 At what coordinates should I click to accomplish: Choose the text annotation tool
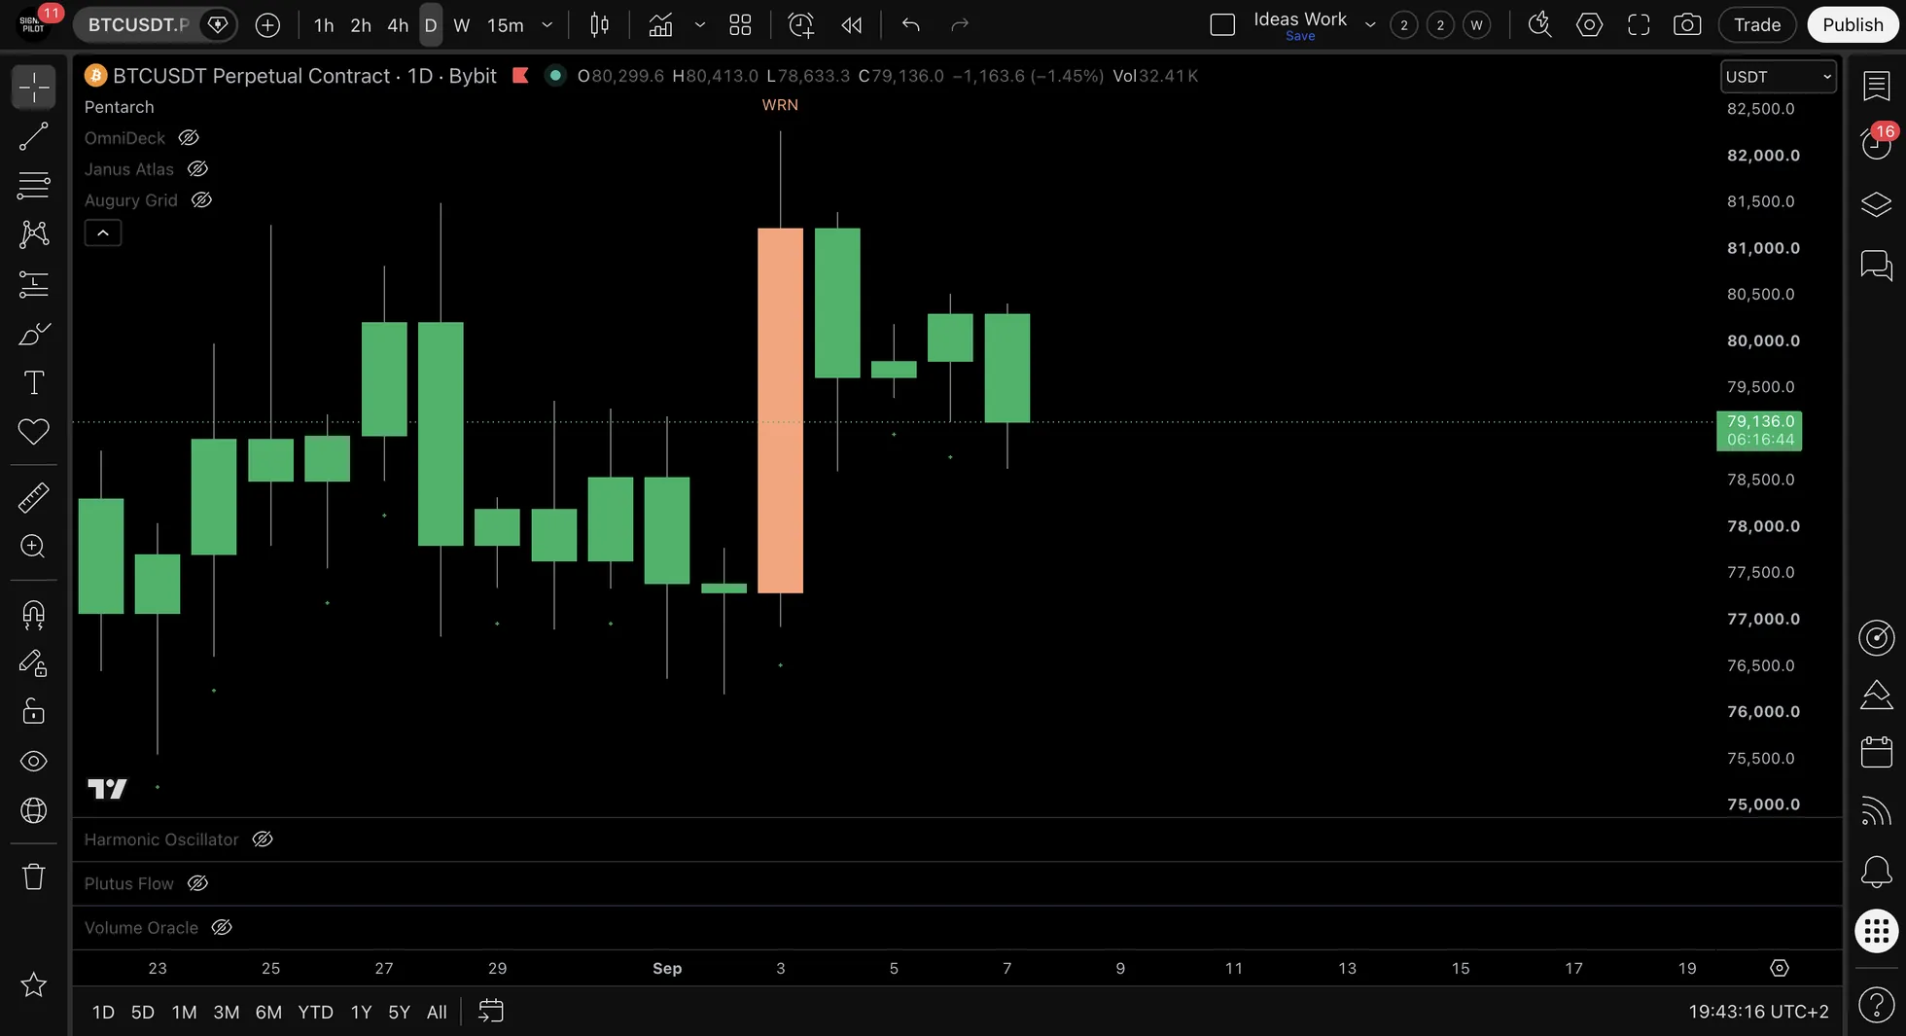[x=33, y=382]
